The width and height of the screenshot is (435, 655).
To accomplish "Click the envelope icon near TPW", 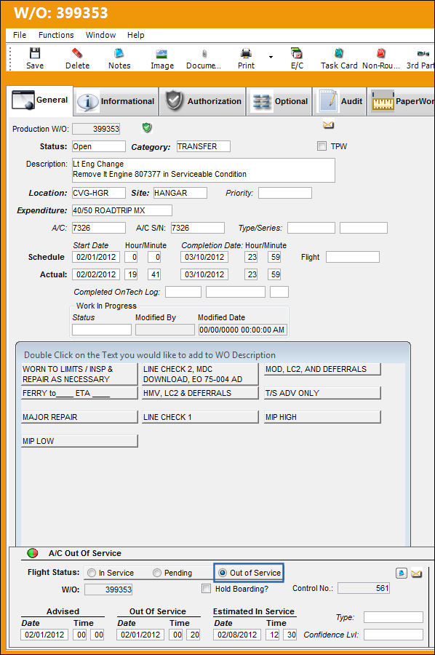I will [329, 124].
